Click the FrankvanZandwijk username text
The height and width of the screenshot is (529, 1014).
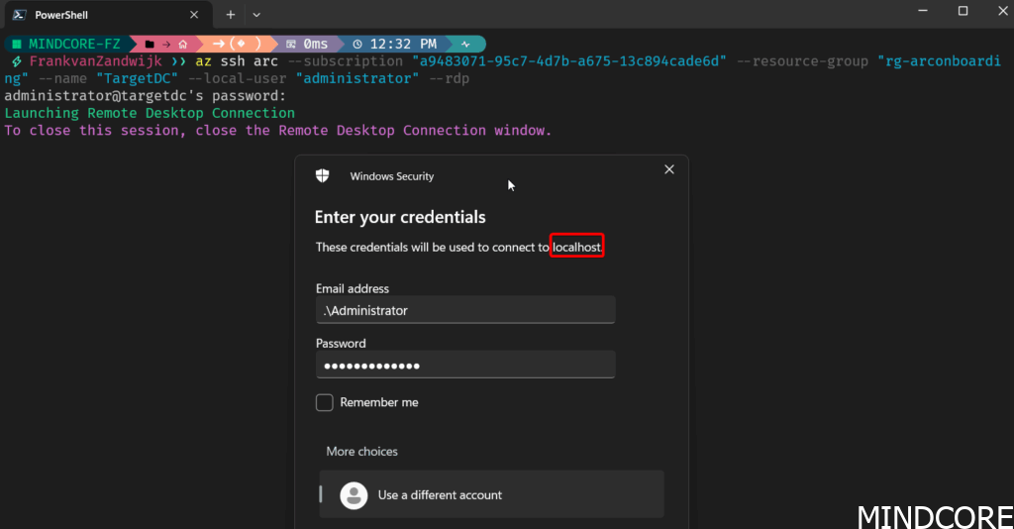coord(96,61)
